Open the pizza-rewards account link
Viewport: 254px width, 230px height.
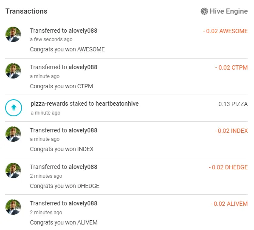[49, 104]
